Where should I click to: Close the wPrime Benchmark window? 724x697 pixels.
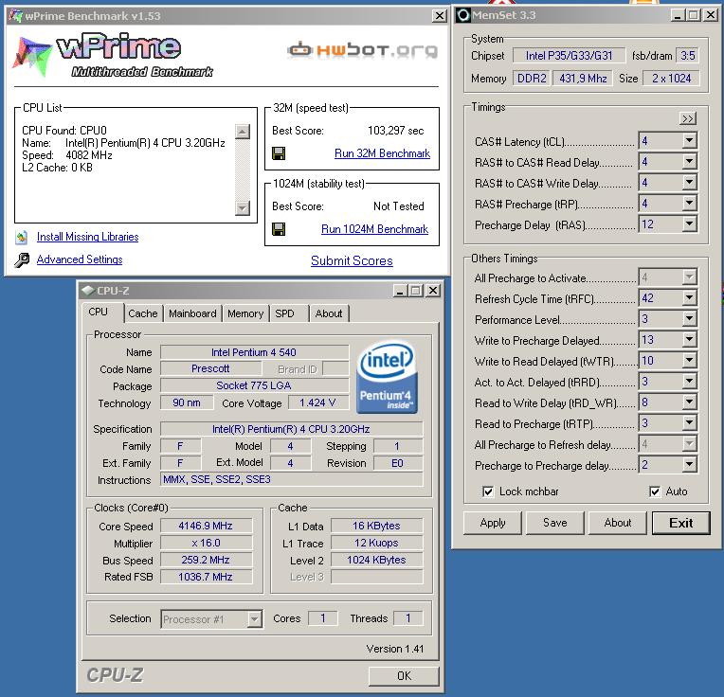(440, 16)
